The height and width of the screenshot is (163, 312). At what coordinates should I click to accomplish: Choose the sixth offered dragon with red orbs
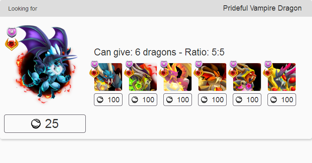click(x=282, y=77)
